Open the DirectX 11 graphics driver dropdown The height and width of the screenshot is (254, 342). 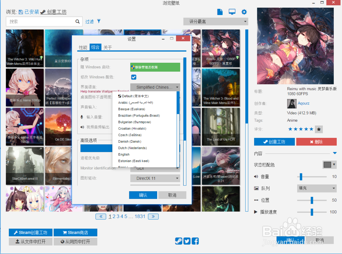tap(155, 178)
